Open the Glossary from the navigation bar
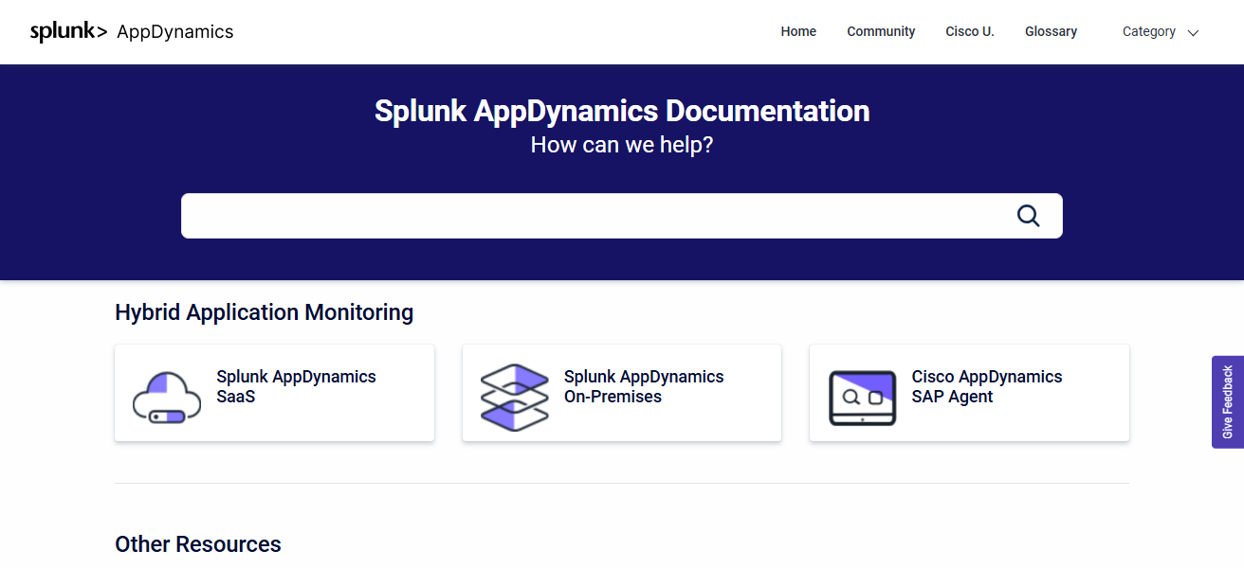Screen dimensions: 1244x568 pyautogui.click(x=1051, y=31)
